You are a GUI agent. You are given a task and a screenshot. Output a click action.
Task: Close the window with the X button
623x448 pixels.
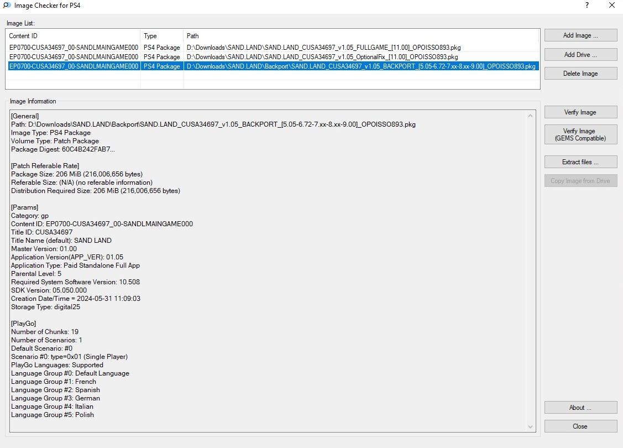[612, 5]
